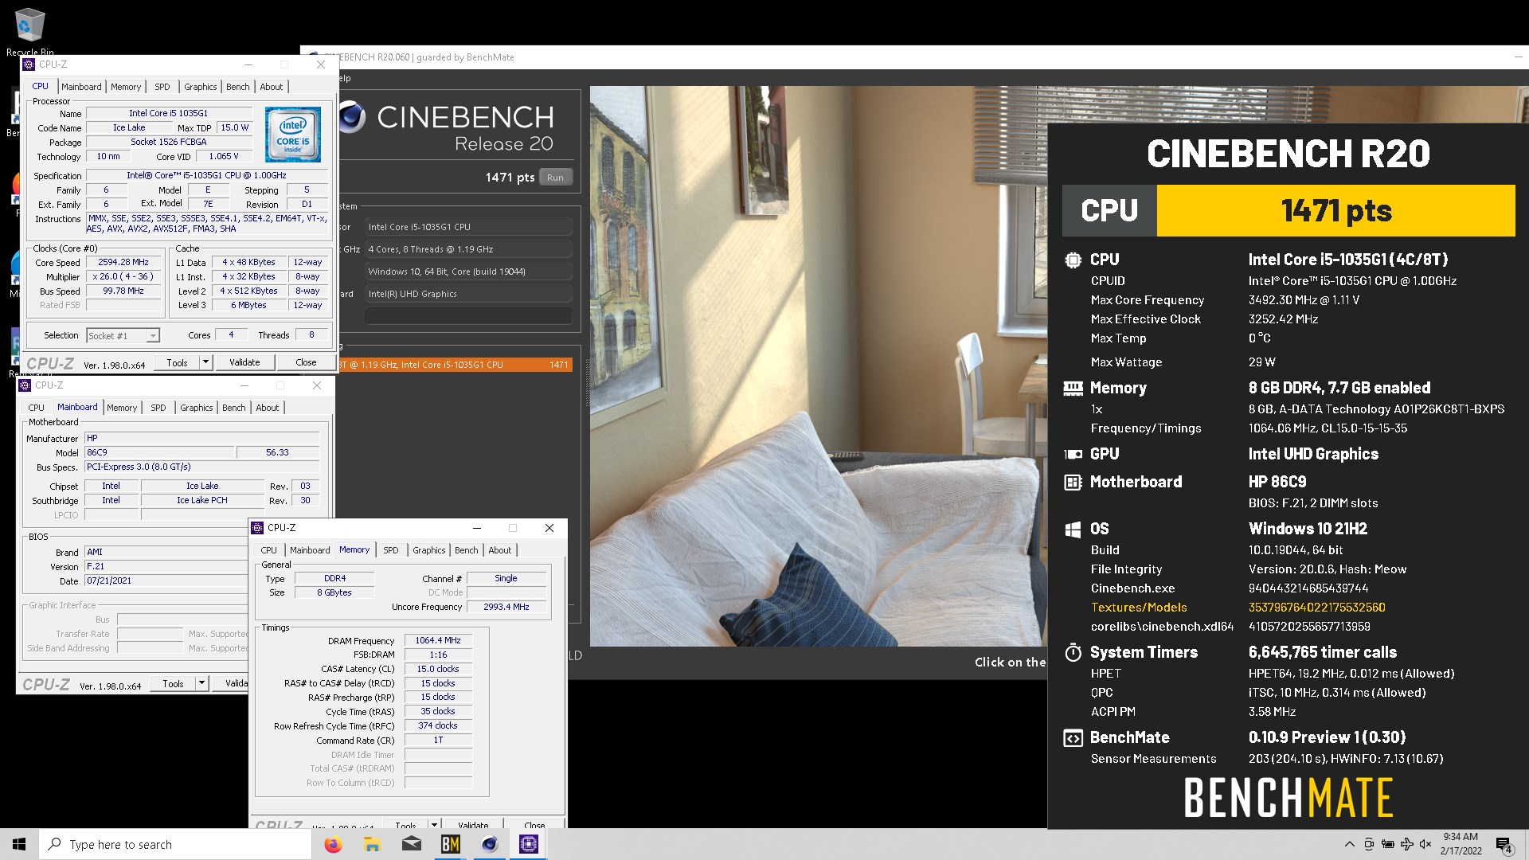Open the Mail app taskbar icon
Image resolution: width=1529 pixels, height=860 pixels.
[411, 844]
